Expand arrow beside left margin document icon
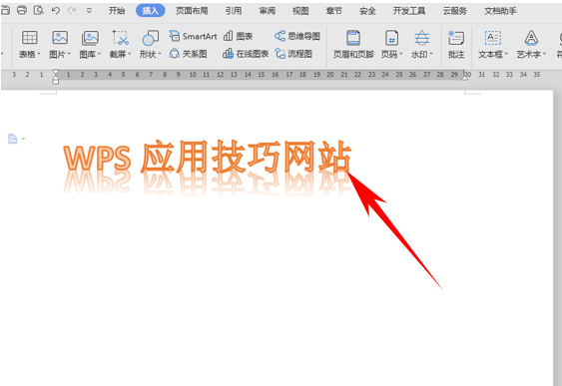Screen dimensions: 562x386 click(x=23, y=139)
